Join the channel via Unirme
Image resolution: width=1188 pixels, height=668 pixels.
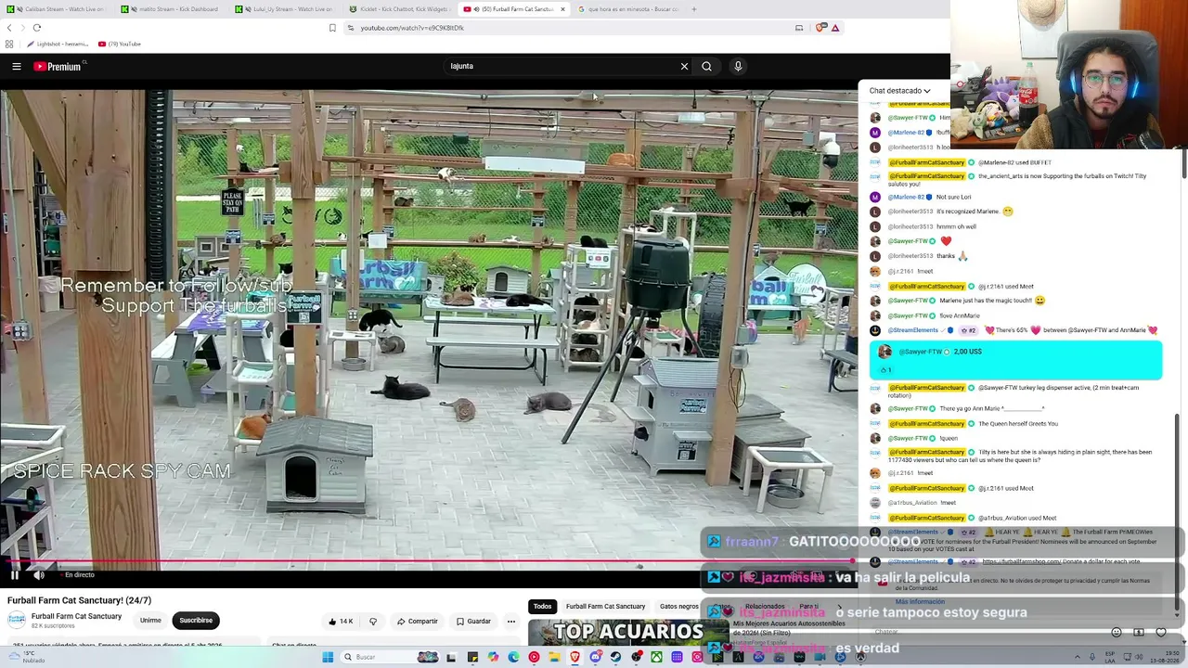[x=150, y=620]
